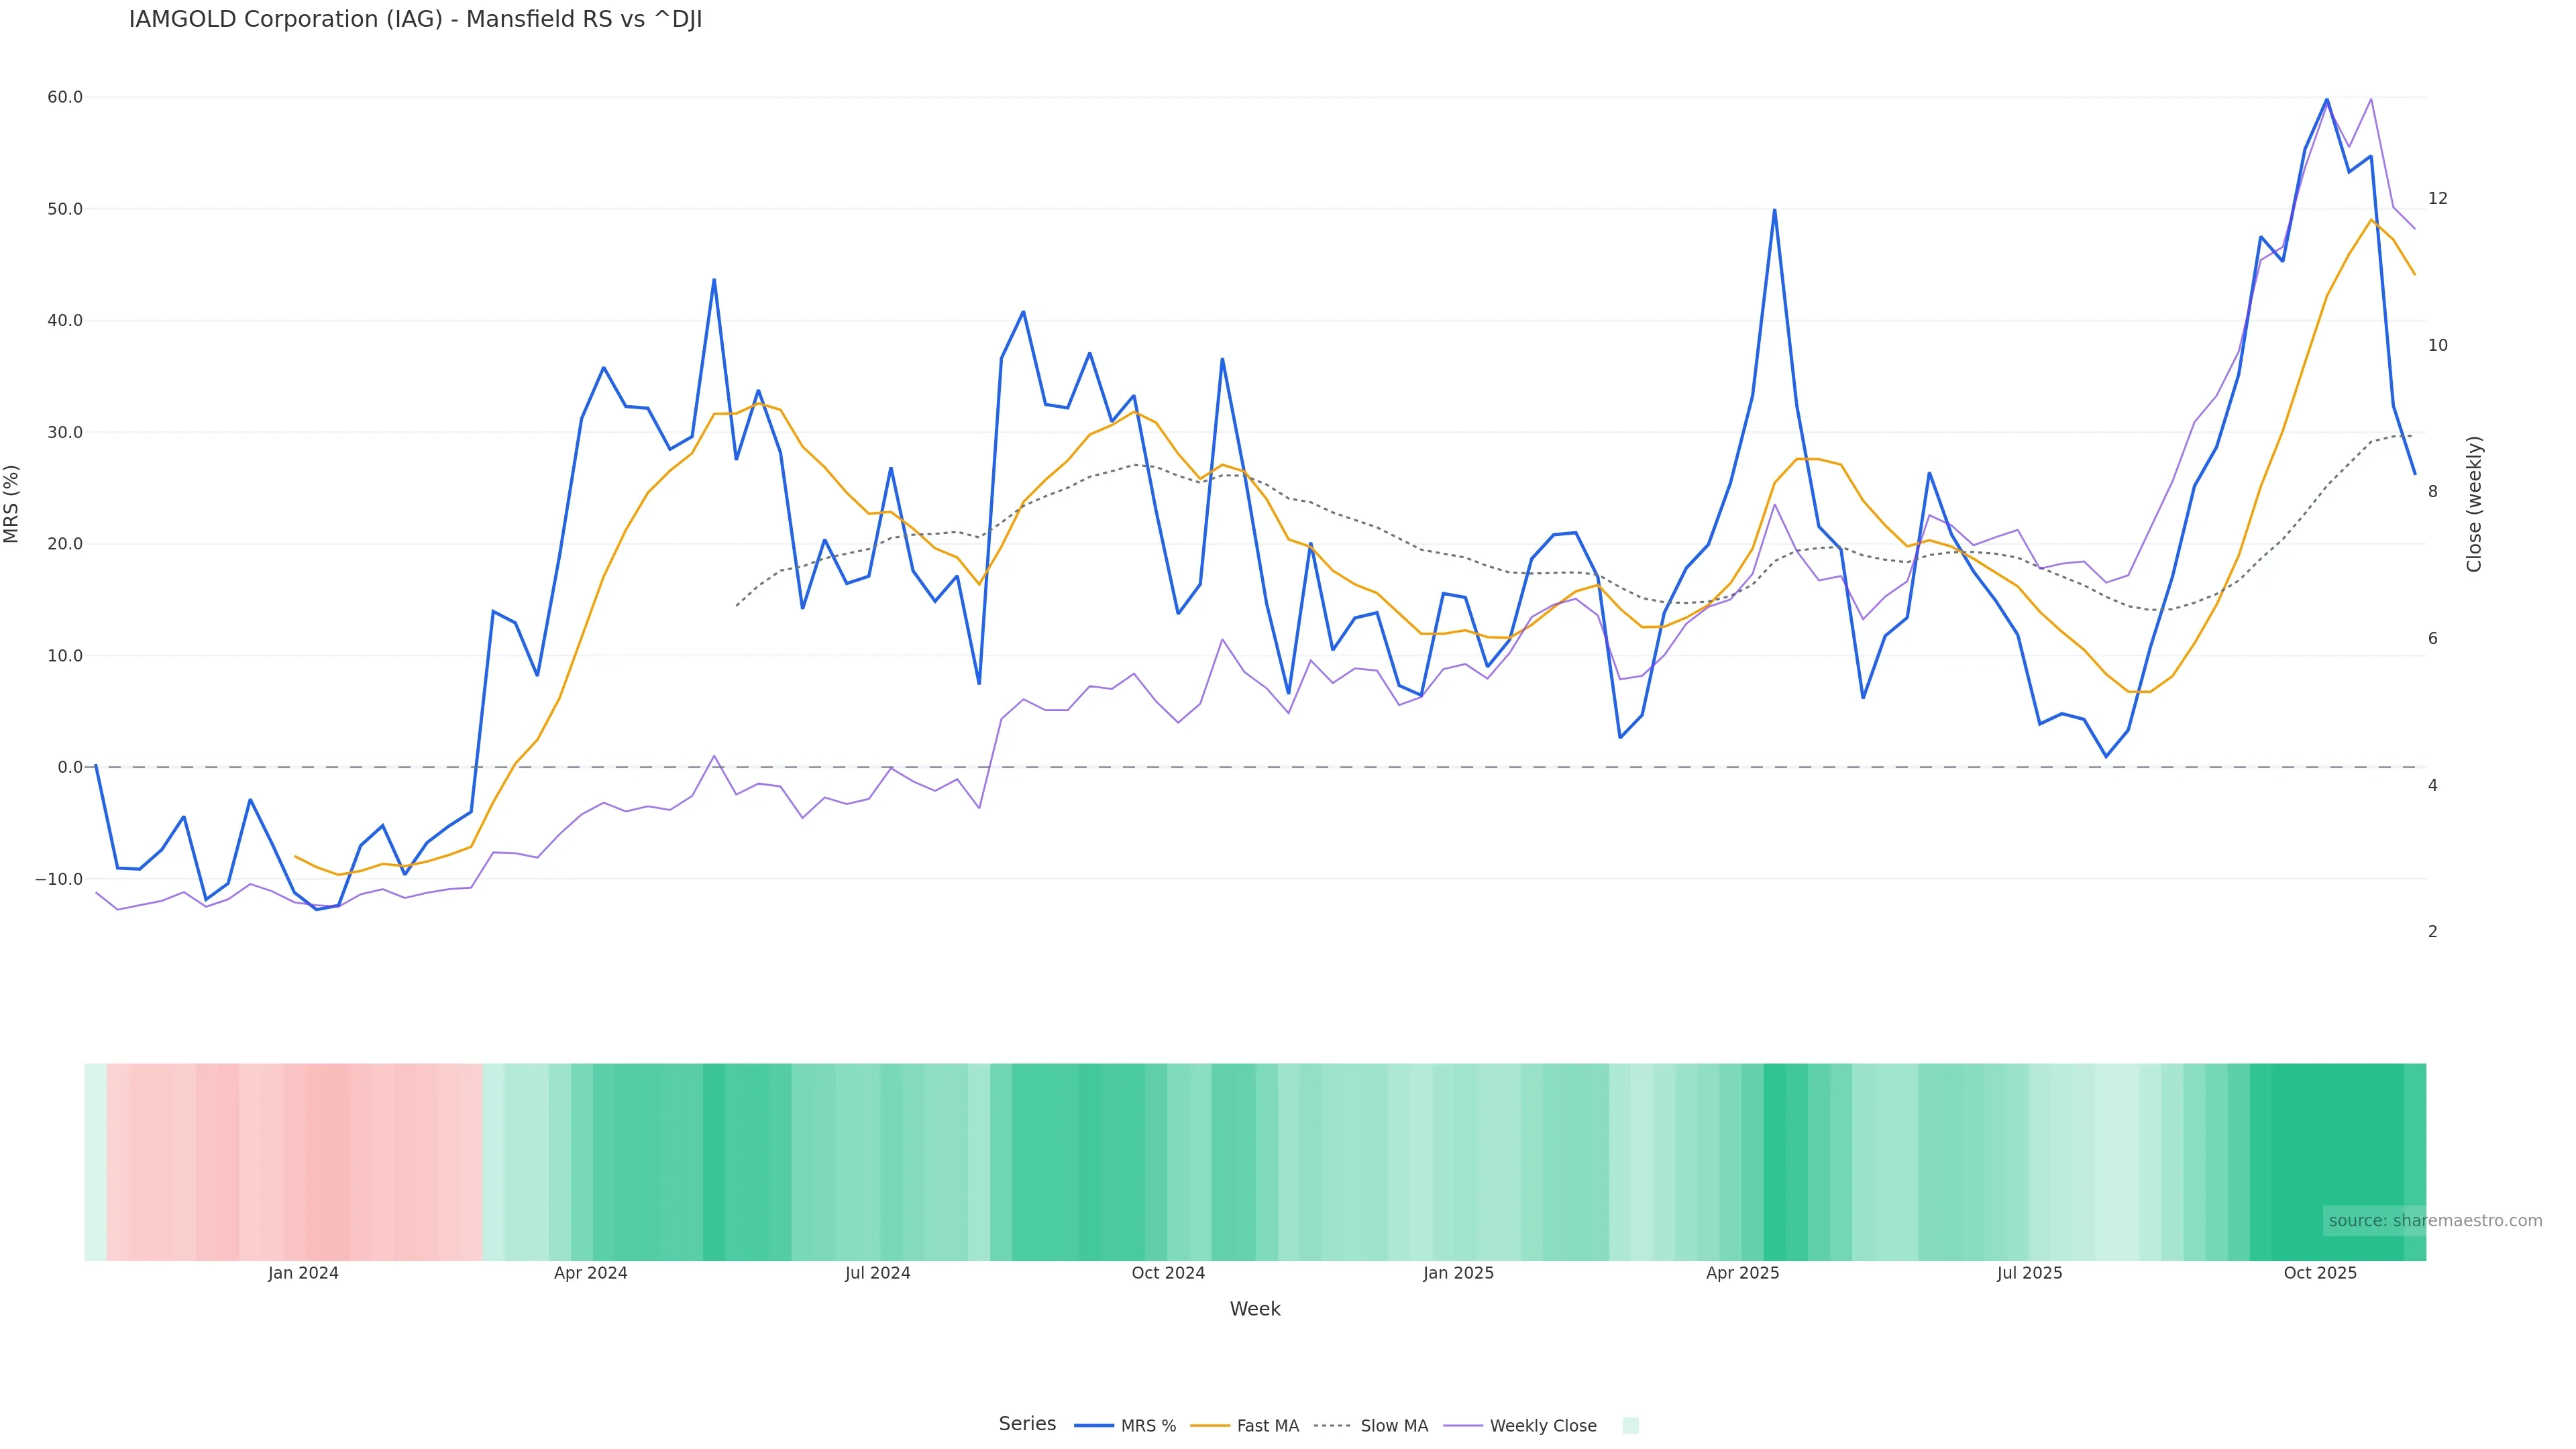Click the blue MRS % legend line
This screenshot has width=2576, height=1449.
point(1094,1426)
